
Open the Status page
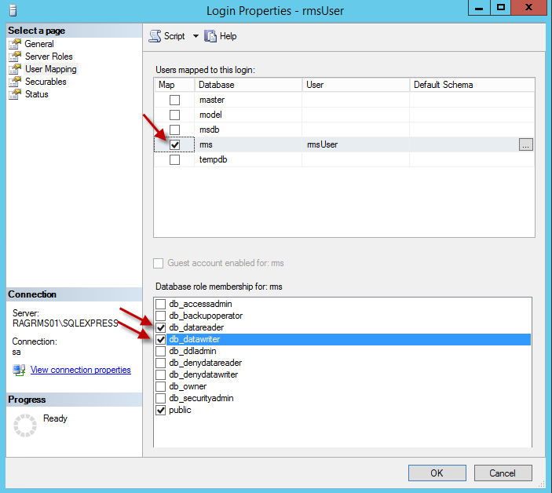coord(37,94)
